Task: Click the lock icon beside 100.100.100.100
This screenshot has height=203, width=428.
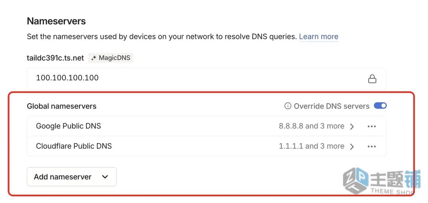Action: pos(372,79)
